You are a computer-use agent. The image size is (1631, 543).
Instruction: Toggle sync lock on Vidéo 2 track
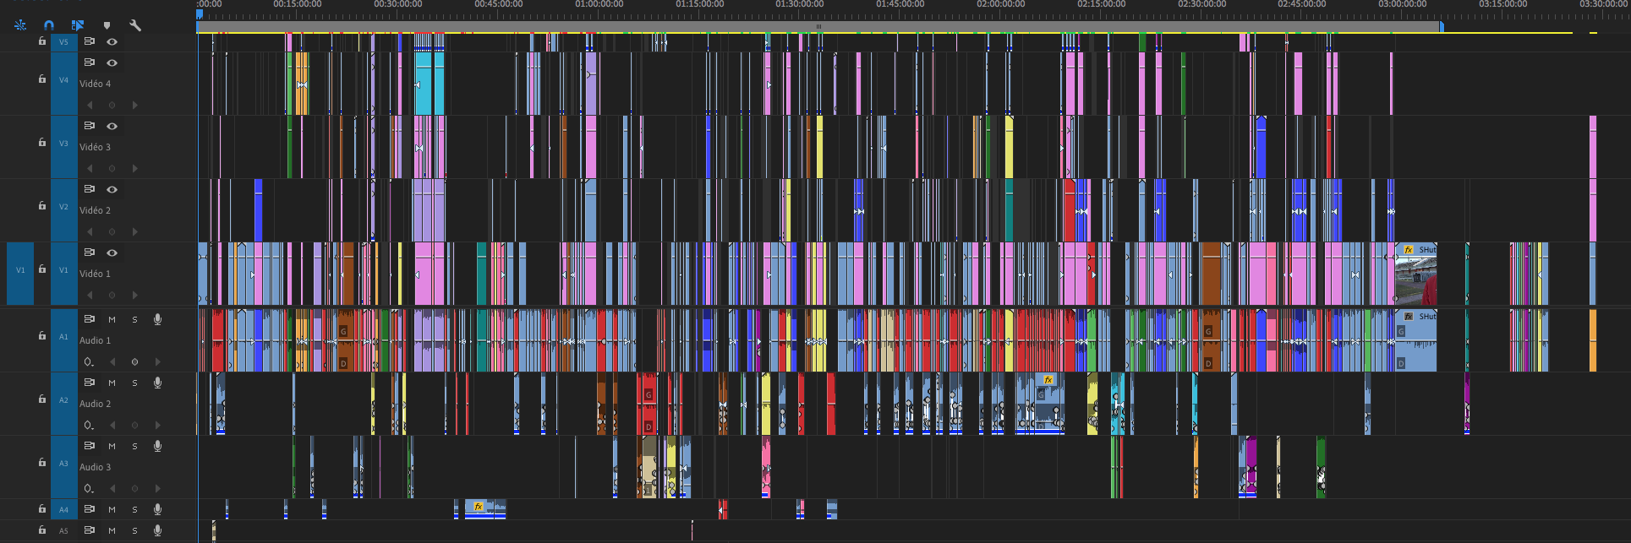click(89, 189)
